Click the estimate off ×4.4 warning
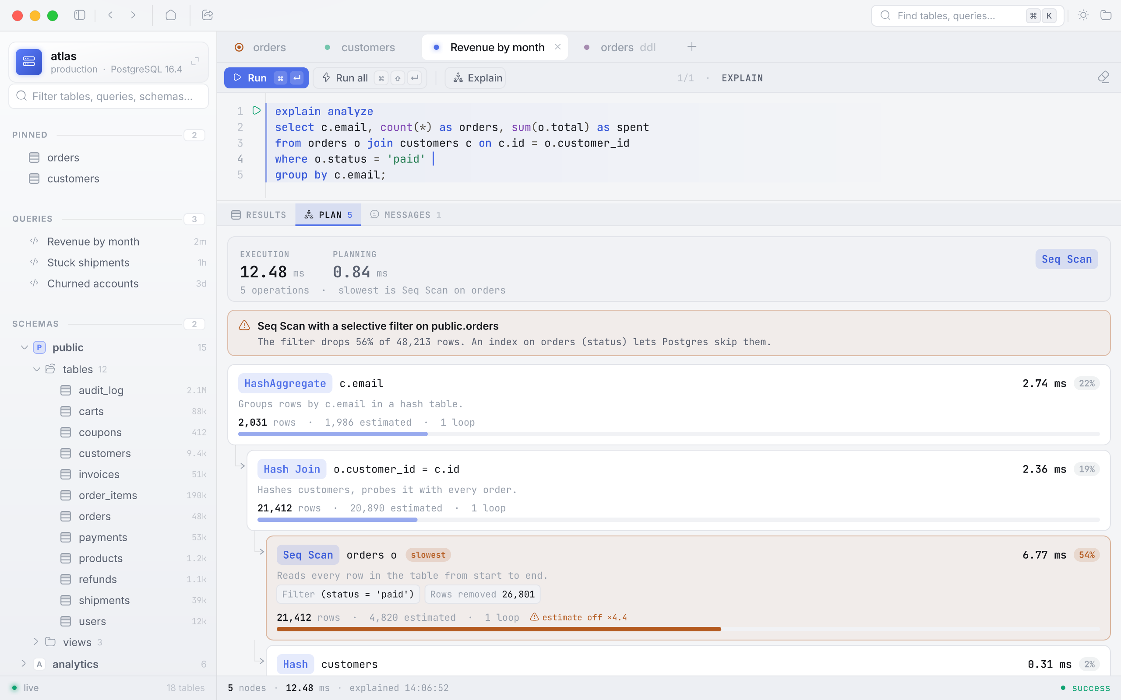1121x700 pixels. click(x=578, y=617)
